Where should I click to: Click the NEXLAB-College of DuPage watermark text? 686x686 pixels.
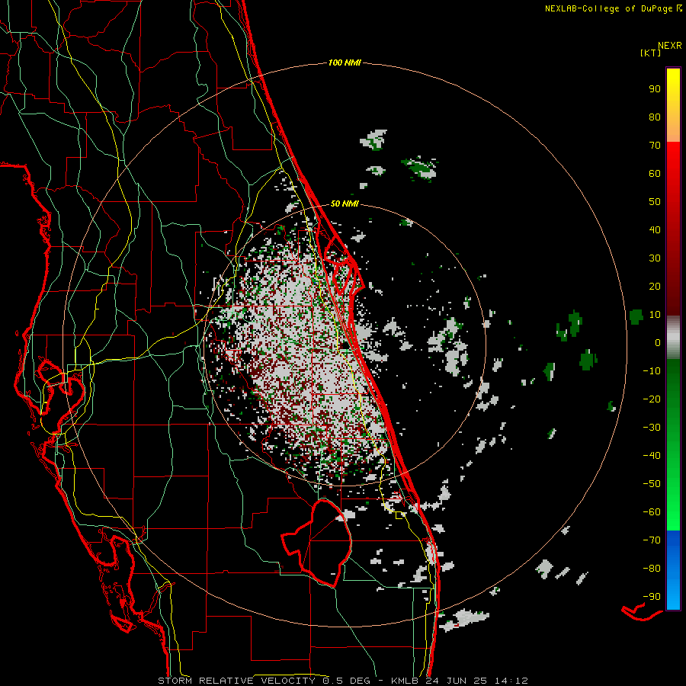coord(613,8)
